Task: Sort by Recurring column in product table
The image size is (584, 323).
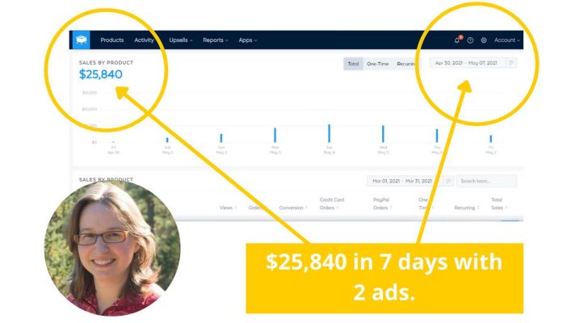Action: point(466,208)
